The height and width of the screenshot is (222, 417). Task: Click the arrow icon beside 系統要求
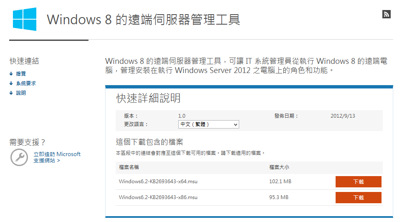[11, 83]
